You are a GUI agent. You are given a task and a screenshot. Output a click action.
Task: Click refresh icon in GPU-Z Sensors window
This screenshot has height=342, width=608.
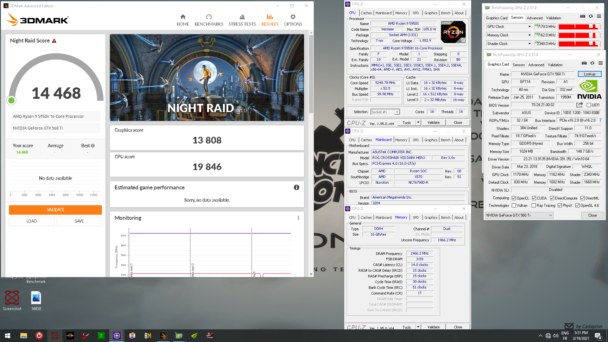pyautogui.click(x=591, y=16)
